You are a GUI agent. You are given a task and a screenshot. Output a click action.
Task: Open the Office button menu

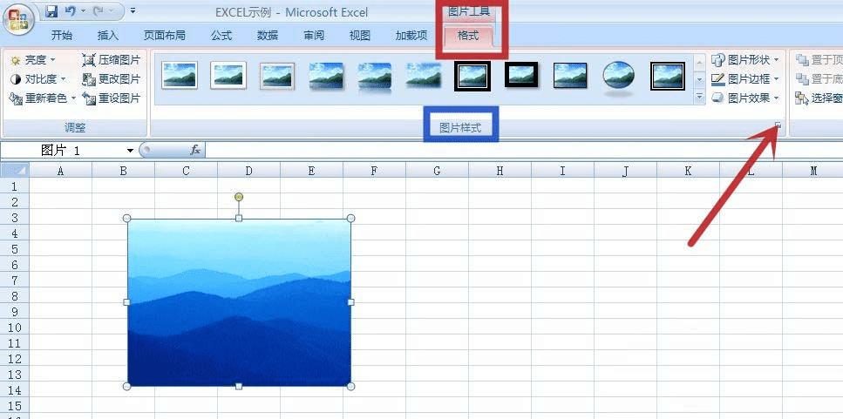coord(18,19)
